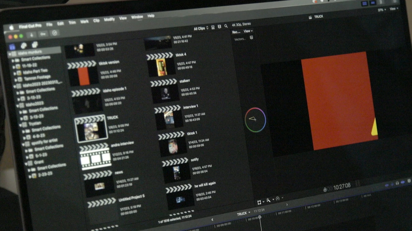
Task: Select the 2-23-23 event
Action: (44, 174)
